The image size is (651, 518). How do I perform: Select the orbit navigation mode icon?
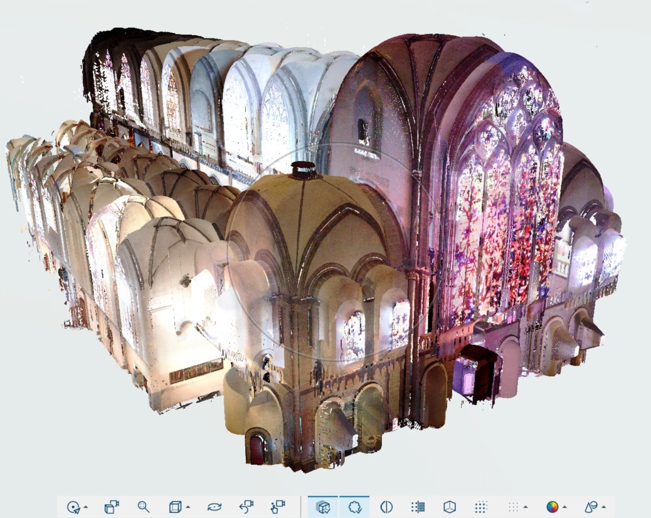(x=73, y=507)
